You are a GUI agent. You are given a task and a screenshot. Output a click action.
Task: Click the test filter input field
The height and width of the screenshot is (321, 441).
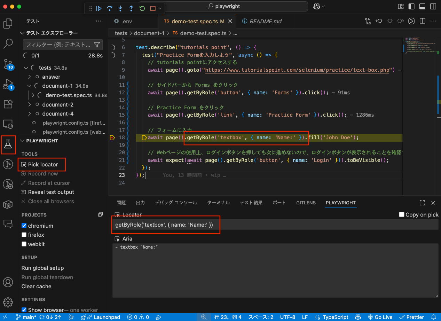tap(57, 45)
